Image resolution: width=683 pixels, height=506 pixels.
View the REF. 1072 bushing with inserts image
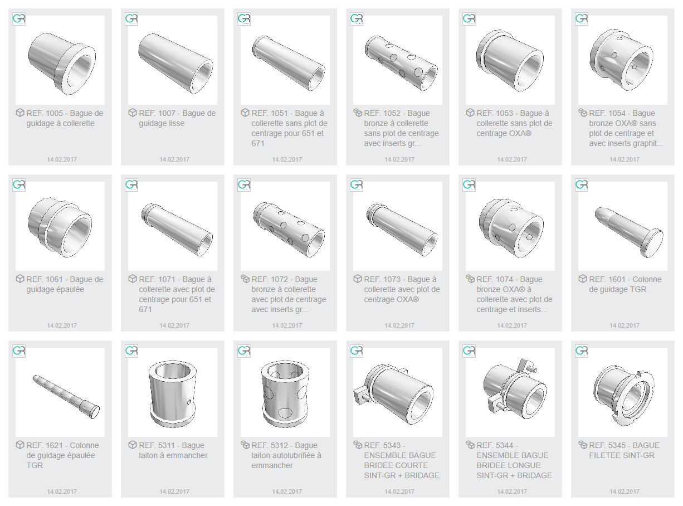(x=285, y=226)
